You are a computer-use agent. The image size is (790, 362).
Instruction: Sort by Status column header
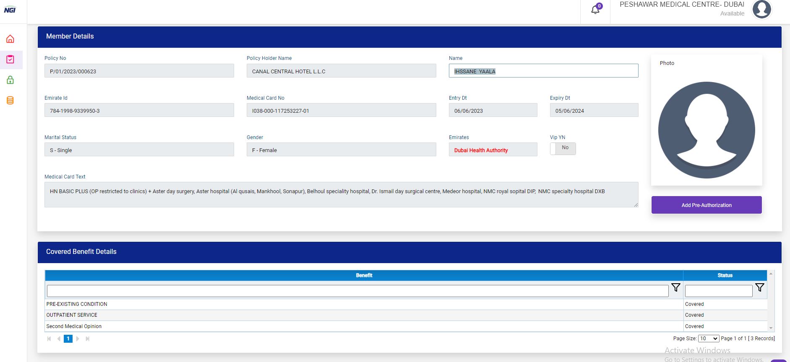coord(725,275)
